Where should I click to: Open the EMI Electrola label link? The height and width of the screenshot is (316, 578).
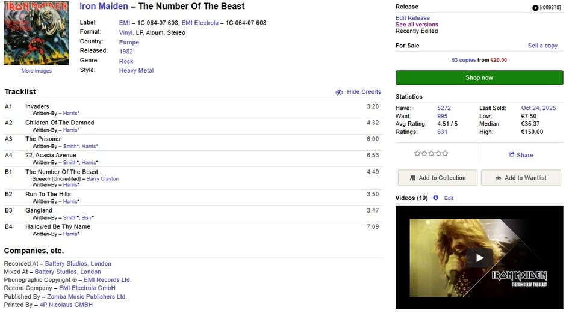[x=200, y=23]
